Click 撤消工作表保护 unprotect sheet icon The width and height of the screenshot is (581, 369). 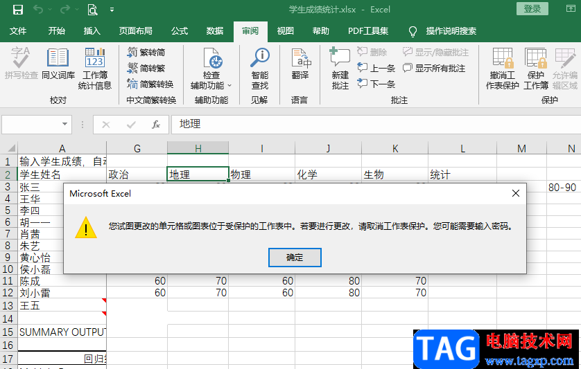tap(503, 69)
